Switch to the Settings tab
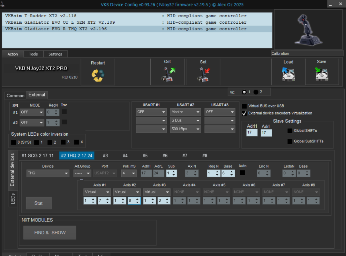 (x=55, y=54)
